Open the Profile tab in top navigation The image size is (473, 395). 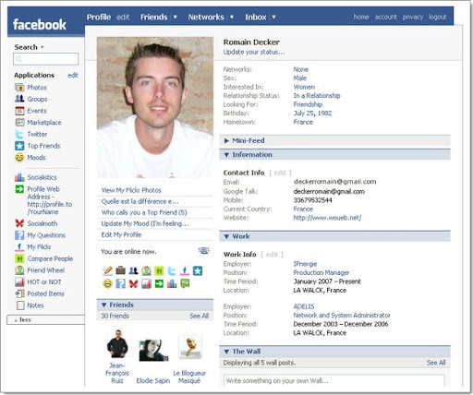[99, 17]
